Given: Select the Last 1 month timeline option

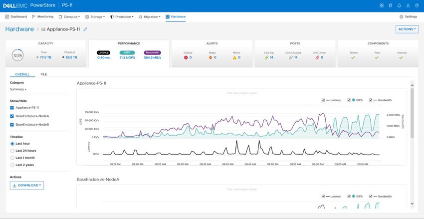Looking at the screenshot, I should [12, 158].
